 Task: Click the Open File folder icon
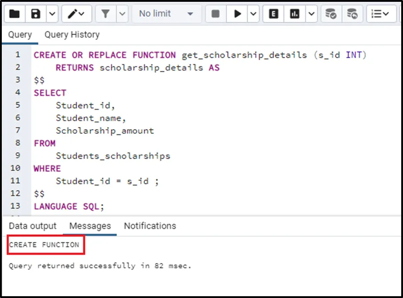pyautogui.click(x=14, y=14)
